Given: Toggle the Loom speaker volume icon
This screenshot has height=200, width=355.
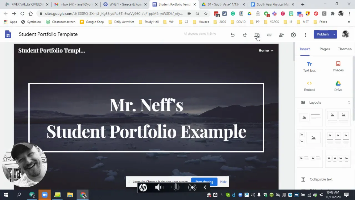Looking at the screenshot, I should (x=159, y=187).
